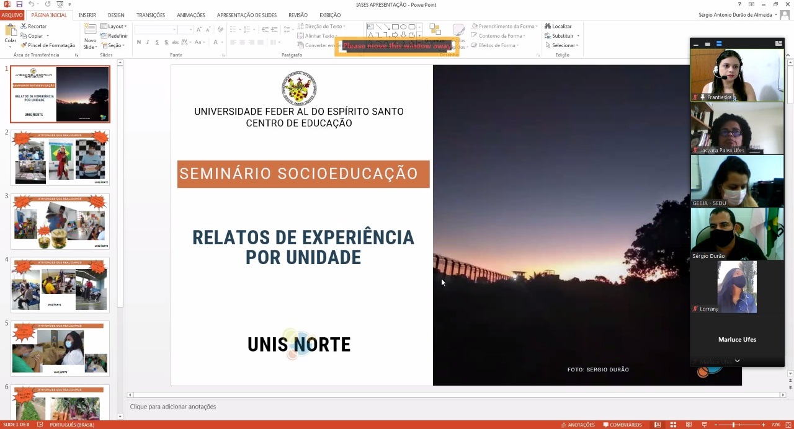The image size is (794, 429).
Task: Click Substituir in Edição group
Action: (x=560, y=36)
